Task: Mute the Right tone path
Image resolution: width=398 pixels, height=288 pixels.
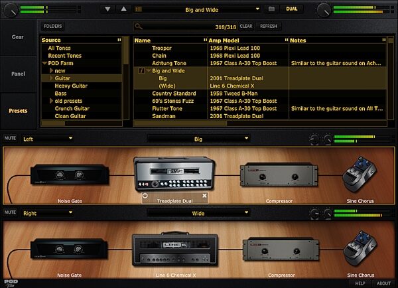Action: coord(10,212)
